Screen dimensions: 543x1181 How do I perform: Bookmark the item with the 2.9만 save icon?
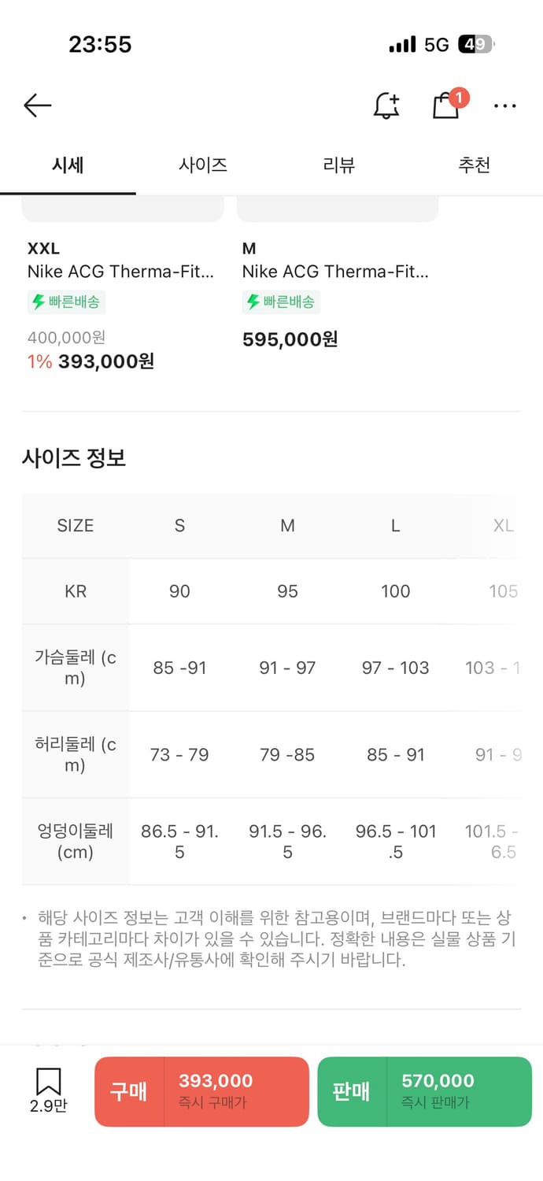[x=48, y=1090]
